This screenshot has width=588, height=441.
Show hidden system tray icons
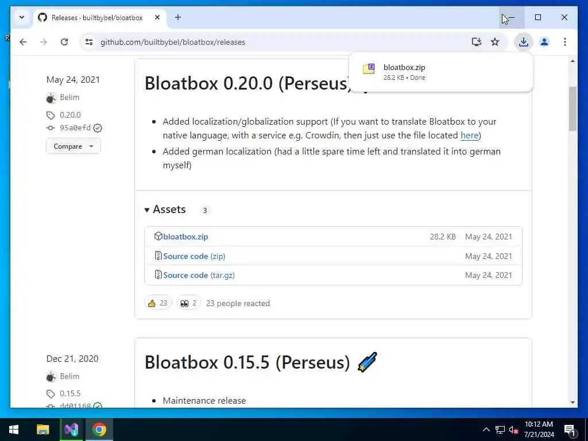[x=486, y=430]
